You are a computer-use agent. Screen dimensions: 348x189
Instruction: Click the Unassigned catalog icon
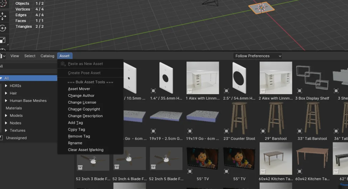(x=2, y=138)
